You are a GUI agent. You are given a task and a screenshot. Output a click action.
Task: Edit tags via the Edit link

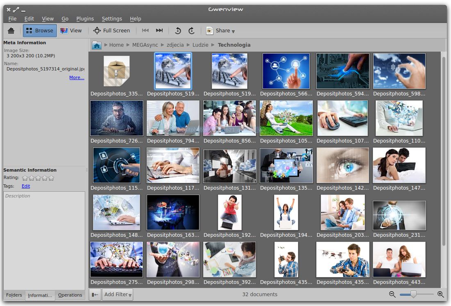[25, 186]
